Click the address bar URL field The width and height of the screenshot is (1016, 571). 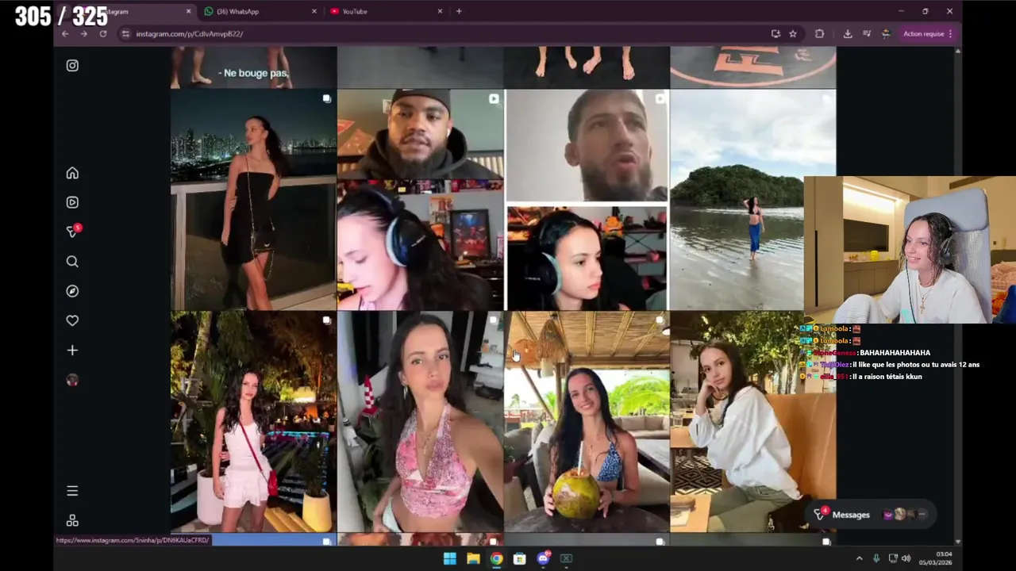point(444,34)
